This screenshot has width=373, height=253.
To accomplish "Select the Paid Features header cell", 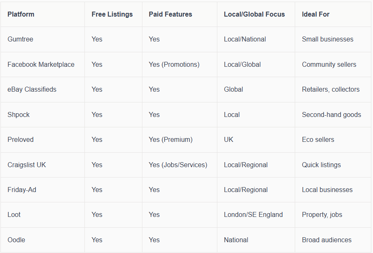I will [171, 14].
